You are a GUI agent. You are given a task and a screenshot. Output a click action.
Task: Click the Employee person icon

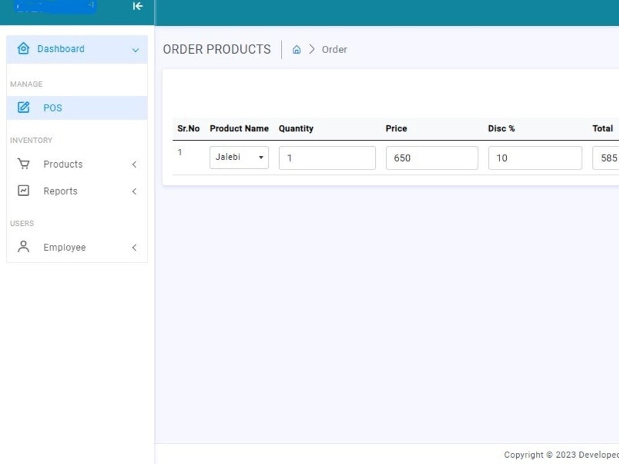24,247
